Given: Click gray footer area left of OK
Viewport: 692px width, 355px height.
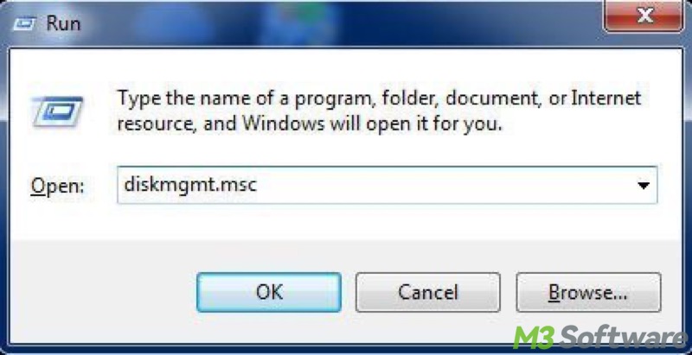Looking at the screenshot, I should [x=101, y=291].
